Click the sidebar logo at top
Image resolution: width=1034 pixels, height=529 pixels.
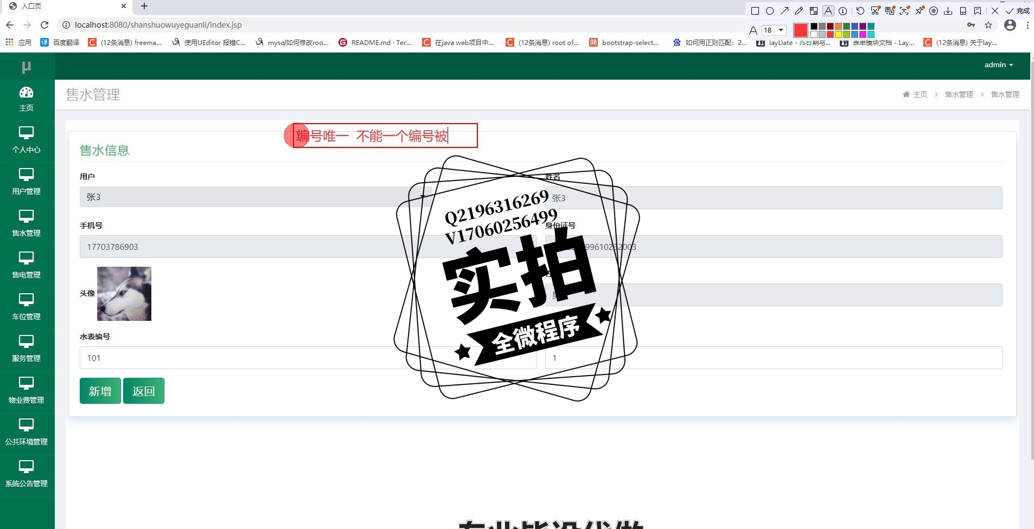(x=27, y=67)
